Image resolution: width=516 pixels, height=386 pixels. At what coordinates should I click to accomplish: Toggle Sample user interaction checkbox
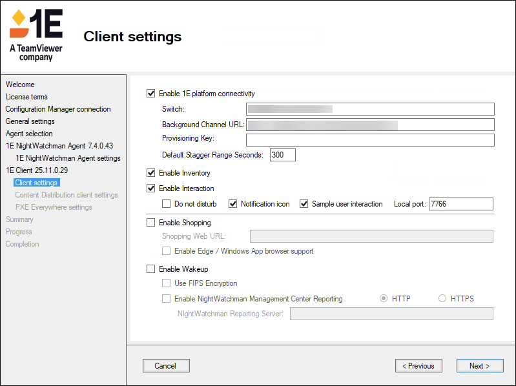[x=304, y=204]
